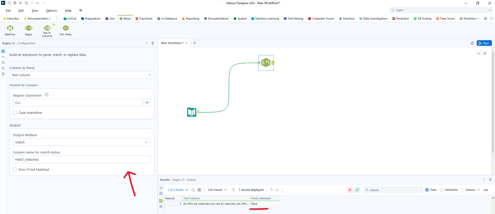The height and width of the screenshot is (214, 495).
Task: Open the Regular Expression help icon
Action: point(47,95)
